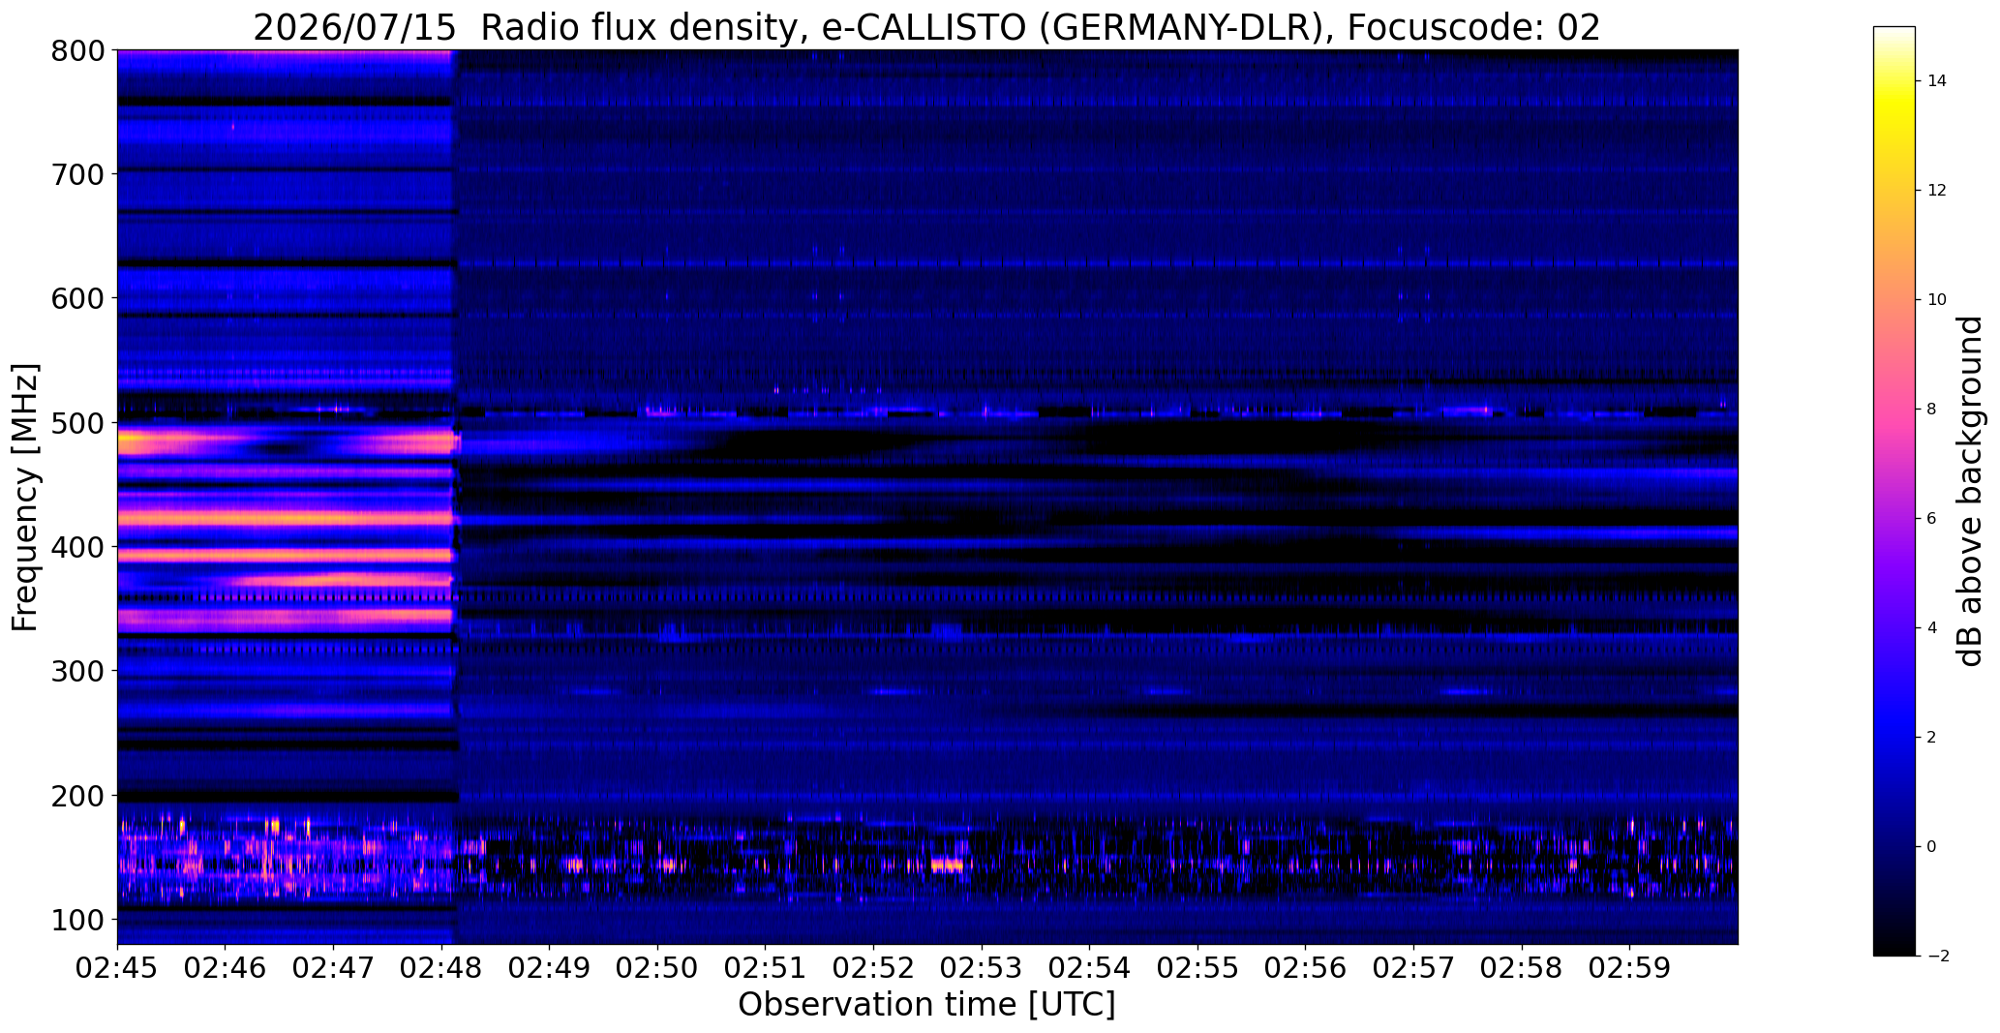The width and height of the screenshot is (2000, 1033).
Task: Click the dB above background colorbar label
Action: 1969,491
